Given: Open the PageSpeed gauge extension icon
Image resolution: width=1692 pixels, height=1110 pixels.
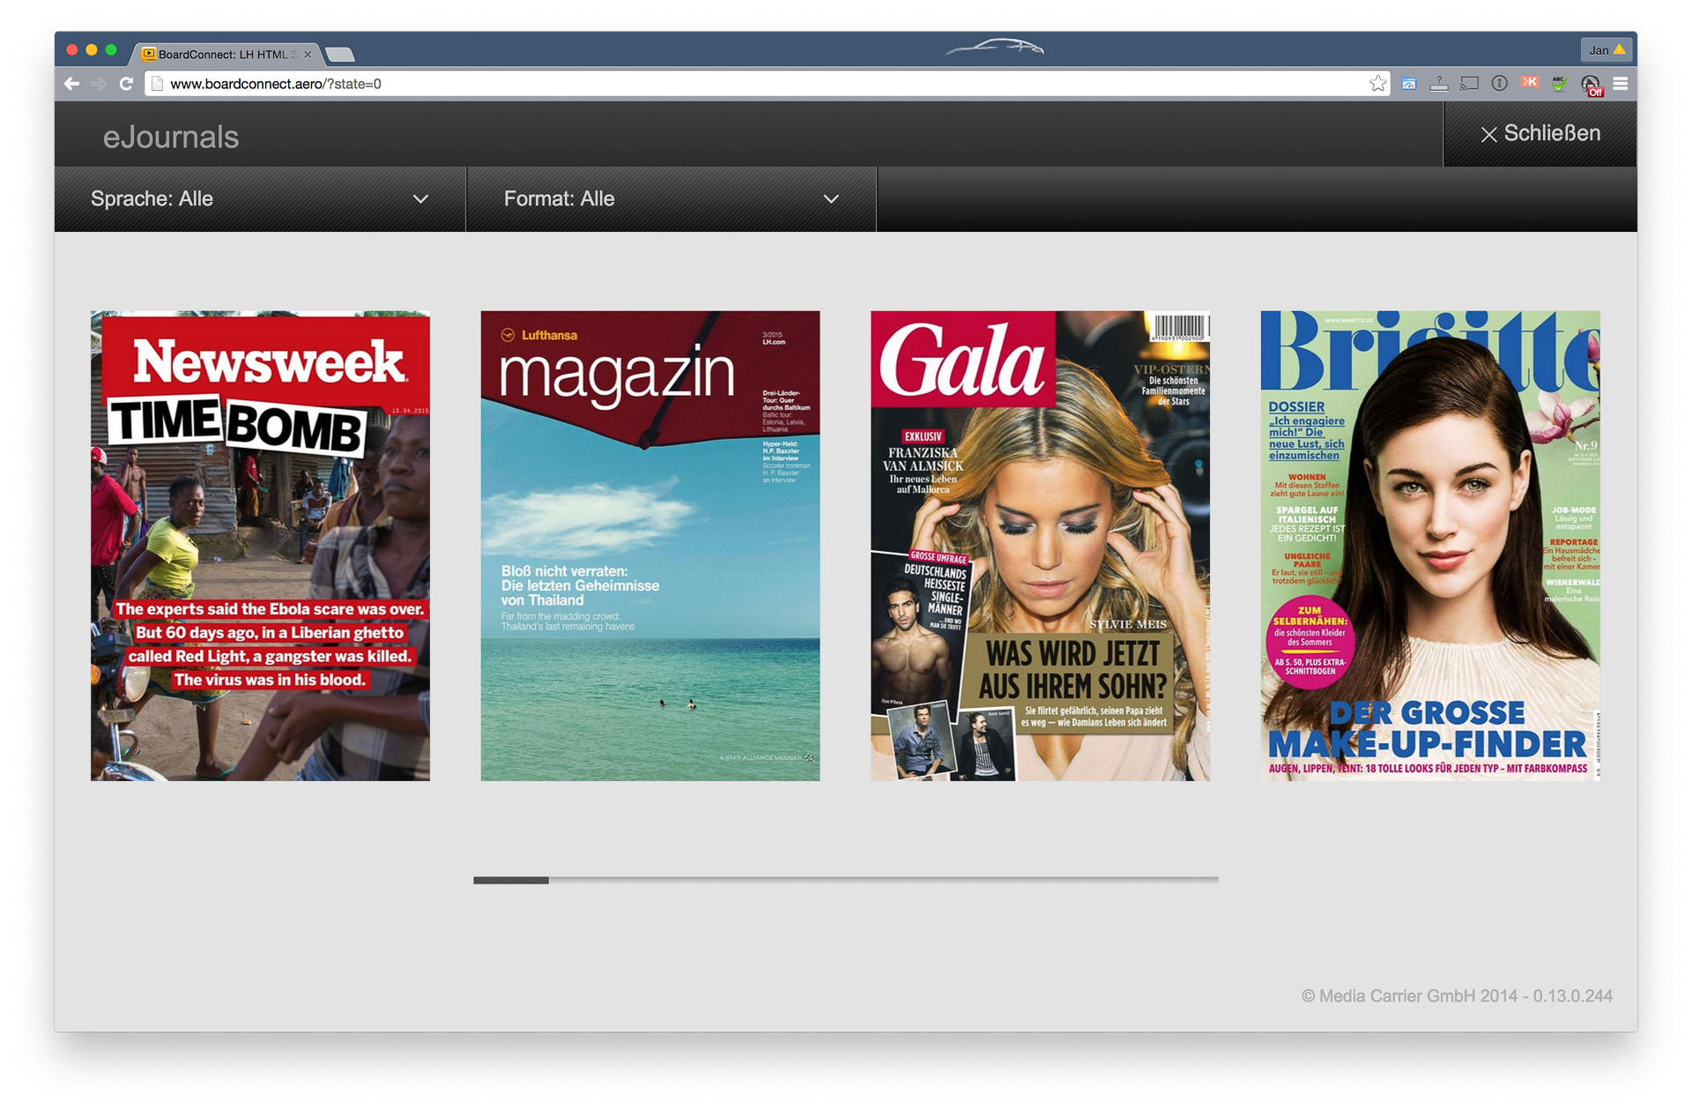Looking at the screenshot, I should [x=1409, y=84].
